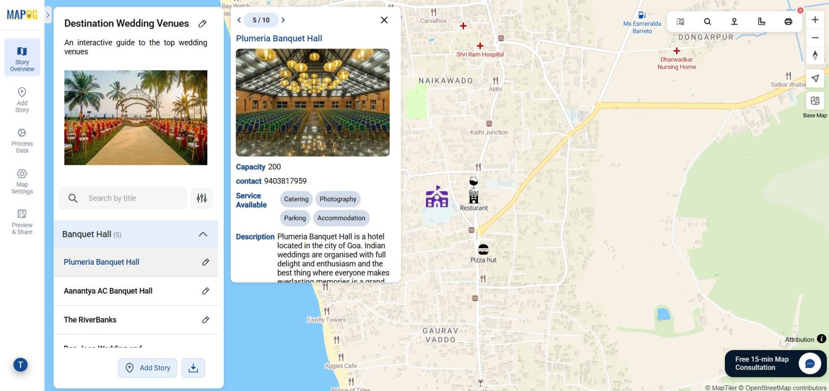Select the add location pin tool

tap(734, 22)
